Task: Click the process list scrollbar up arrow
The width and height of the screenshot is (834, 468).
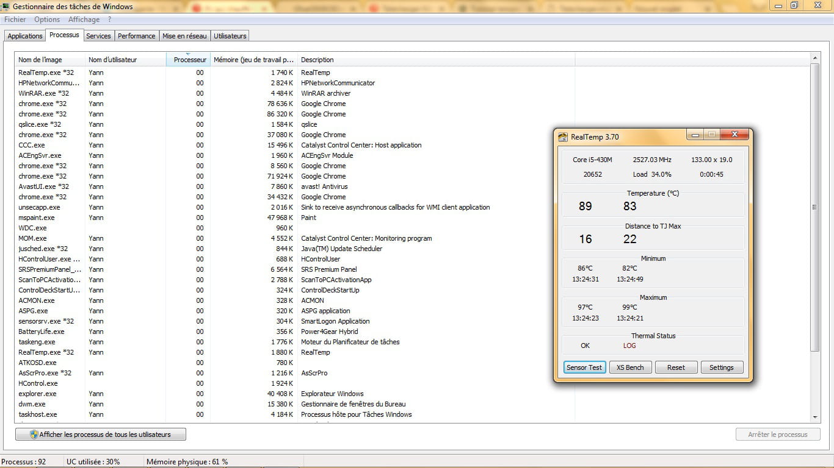Action: [x=814, y=58]
